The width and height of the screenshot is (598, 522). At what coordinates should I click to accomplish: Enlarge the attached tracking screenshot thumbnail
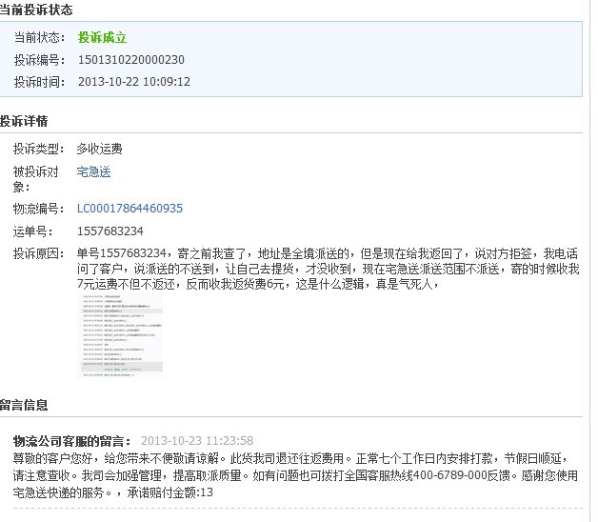[x=120, y=335]
